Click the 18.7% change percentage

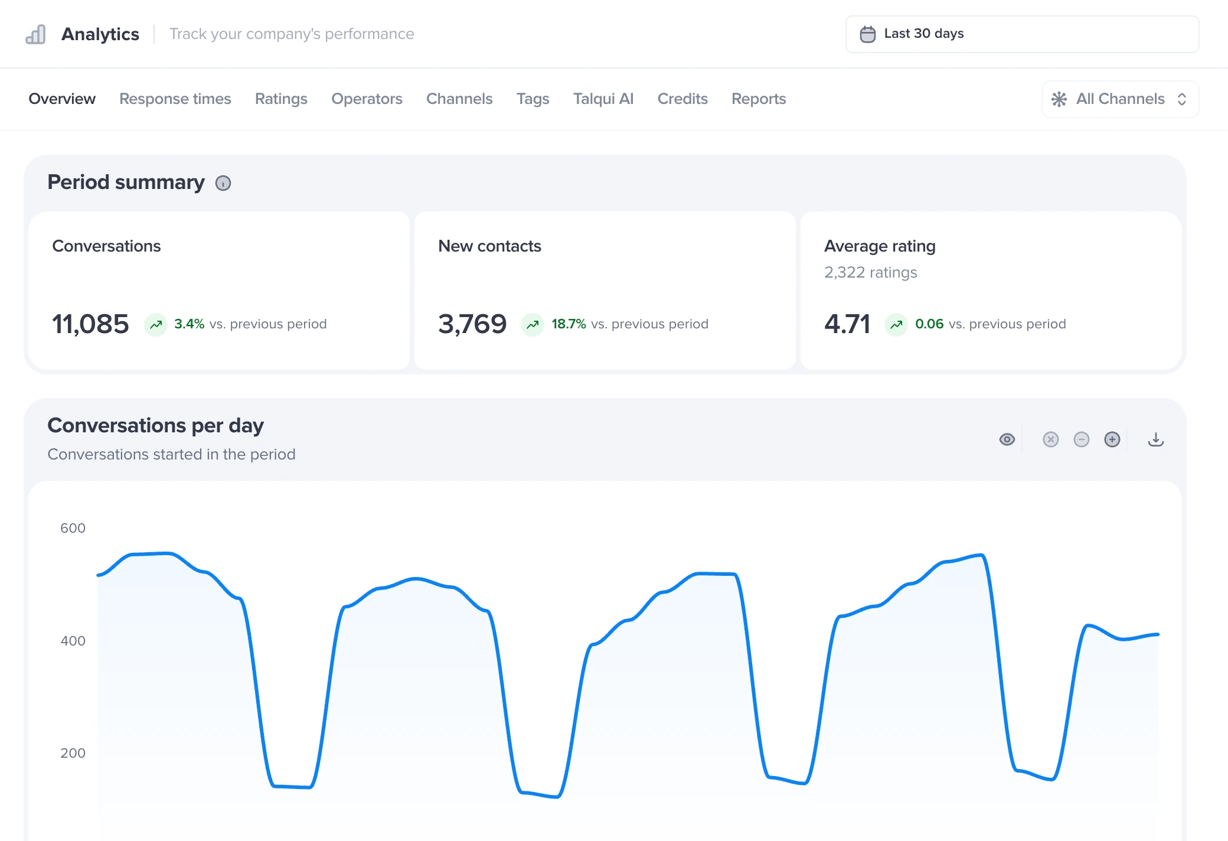coord(569,324)
